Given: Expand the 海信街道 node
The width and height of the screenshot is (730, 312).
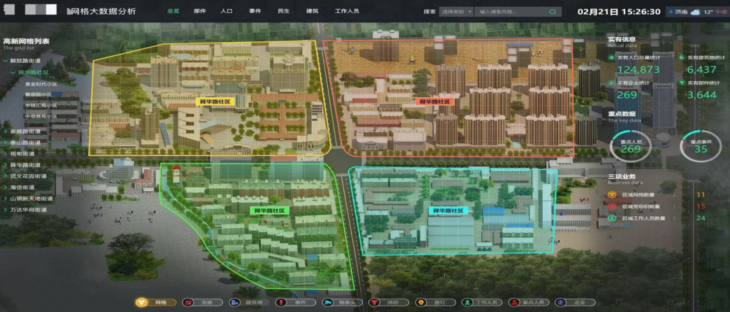Looking at the screenshot, I should [x=5, y=187].
